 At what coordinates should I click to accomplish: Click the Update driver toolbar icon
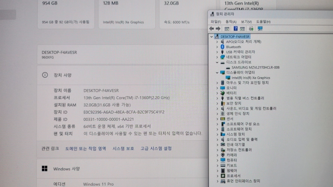click(x=251, y=28)
